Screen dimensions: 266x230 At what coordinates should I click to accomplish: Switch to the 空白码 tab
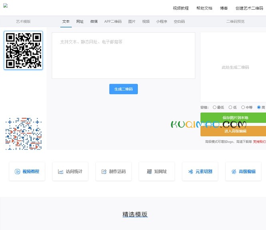[179, 22]
